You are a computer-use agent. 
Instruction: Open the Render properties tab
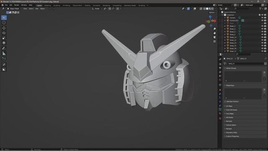pyautogui.click(x=220, y=64)
